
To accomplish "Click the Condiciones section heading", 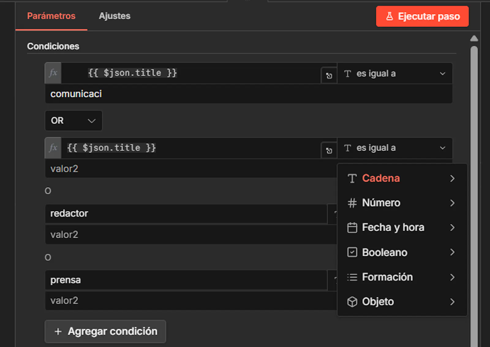I will pyautogui.click(x=53, y=46).
